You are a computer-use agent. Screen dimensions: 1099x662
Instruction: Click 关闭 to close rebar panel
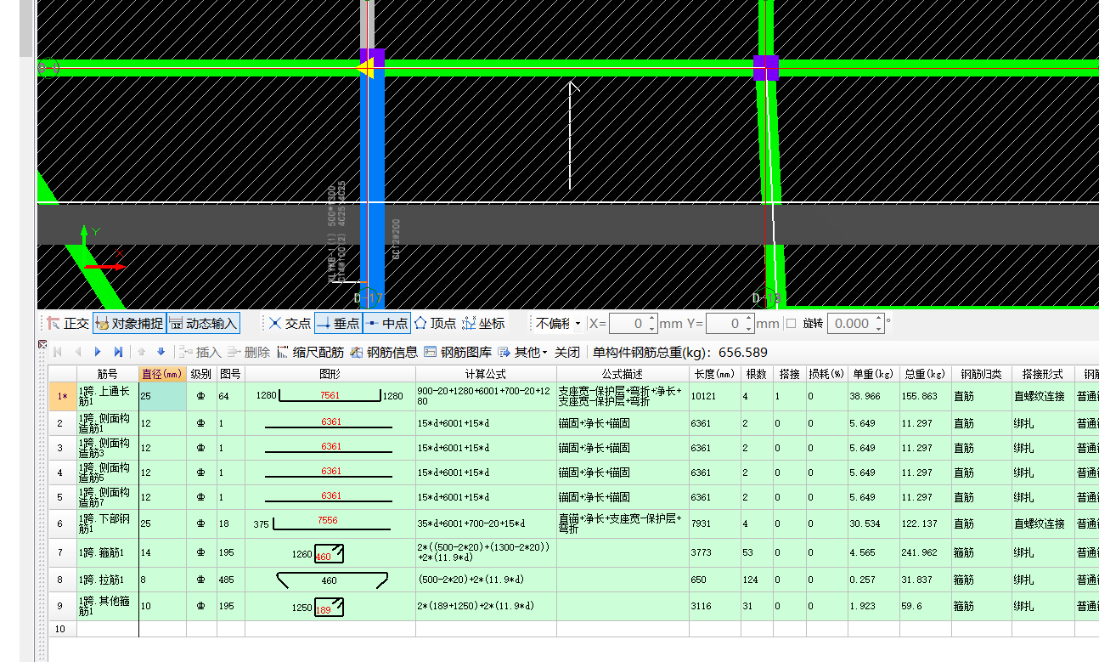click(x=567, y=352)
